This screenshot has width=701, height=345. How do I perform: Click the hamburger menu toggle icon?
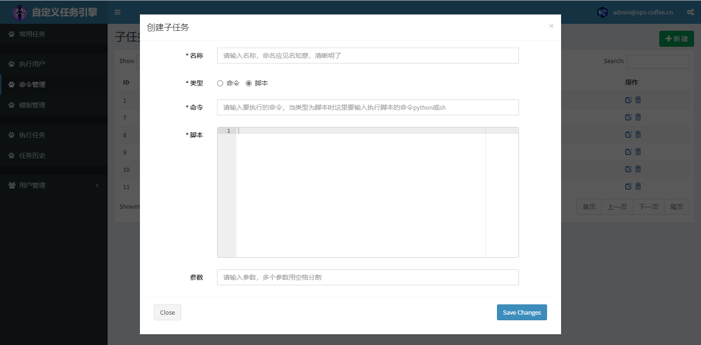pyautogui.click(x=117, y=12)
